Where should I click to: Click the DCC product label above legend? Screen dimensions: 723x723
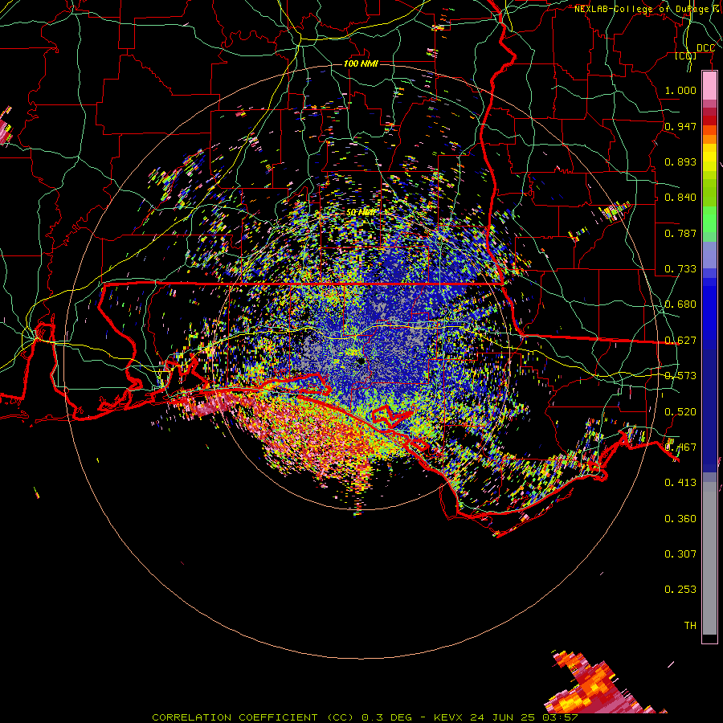[705, 48]
